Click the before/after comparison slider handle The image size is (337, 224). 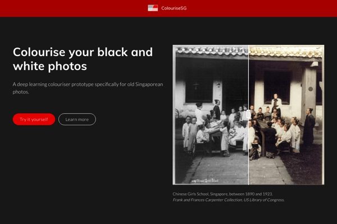tap(248, 115)
